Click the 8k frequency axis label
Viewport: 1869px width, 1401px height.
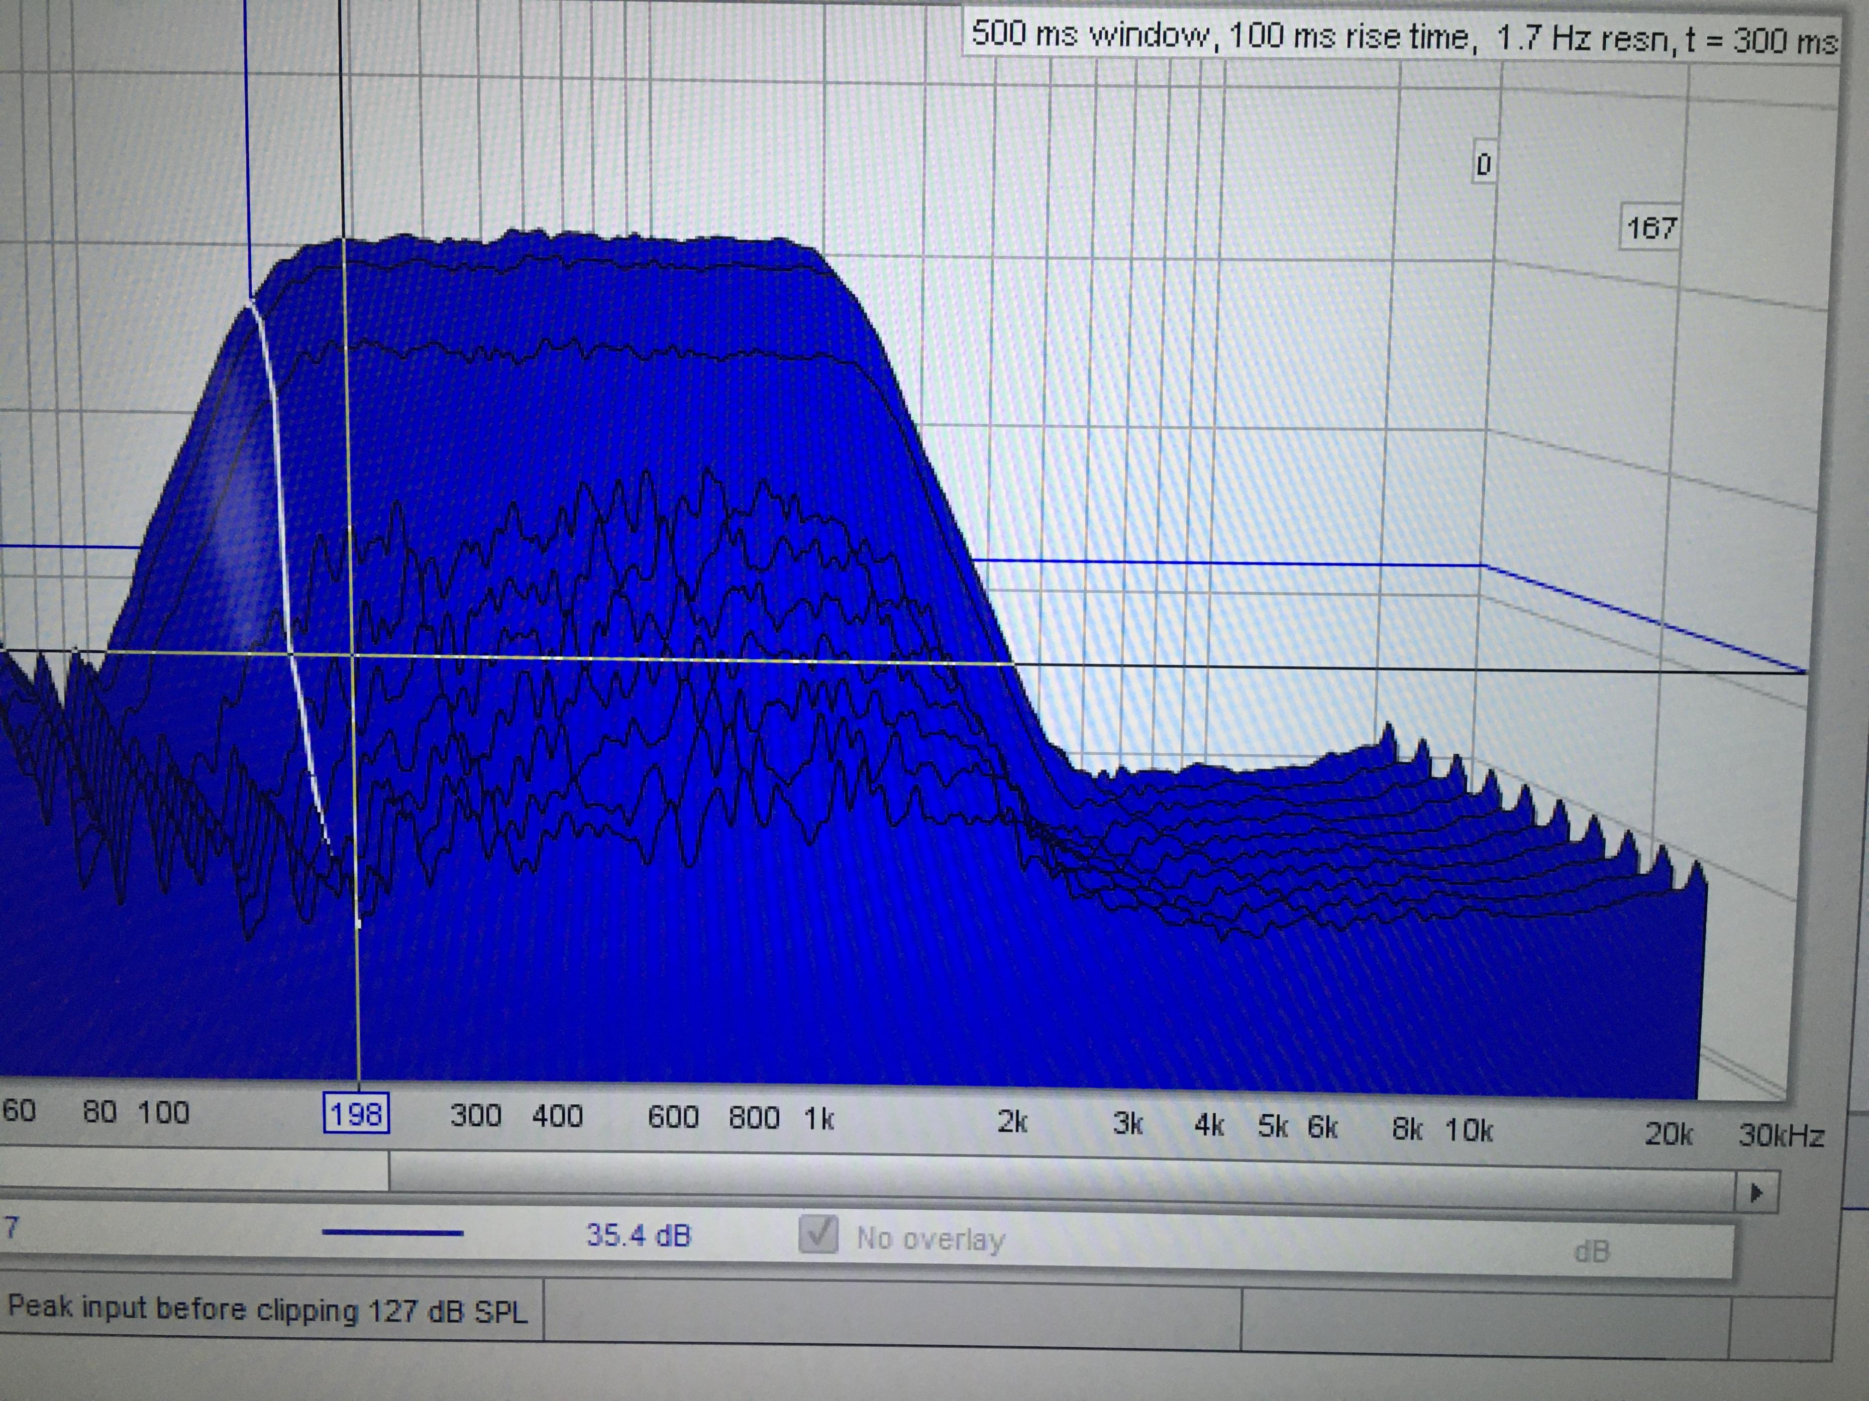point(1407,1128)
